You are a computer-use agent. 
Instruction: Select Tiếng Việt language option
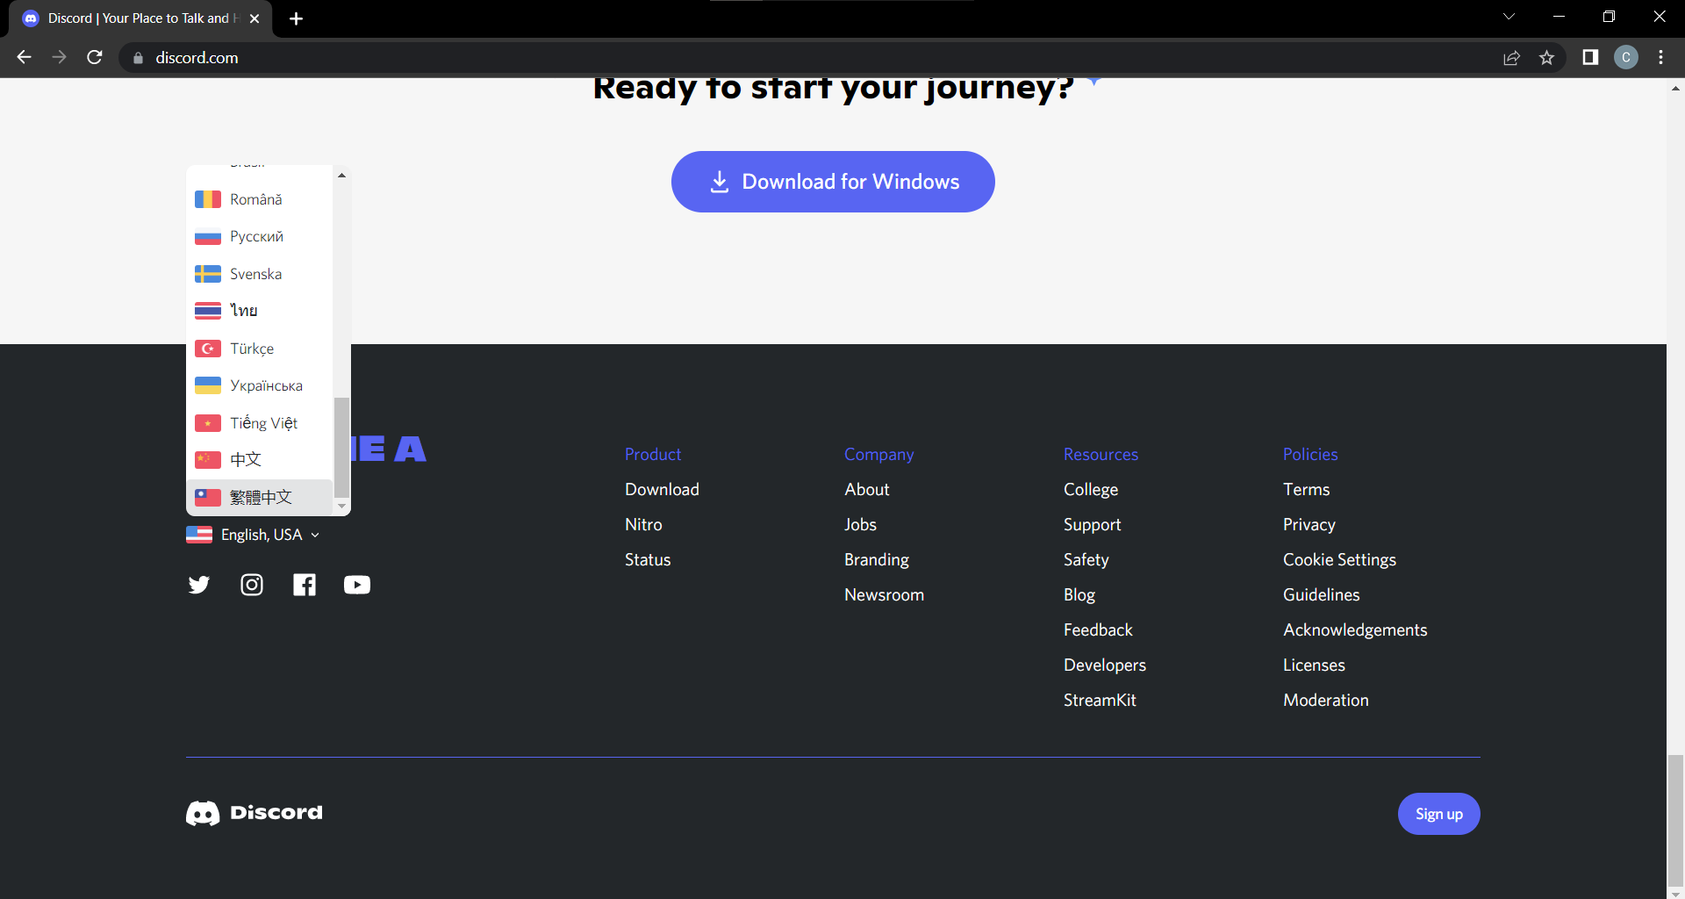[x=260, y=423]
